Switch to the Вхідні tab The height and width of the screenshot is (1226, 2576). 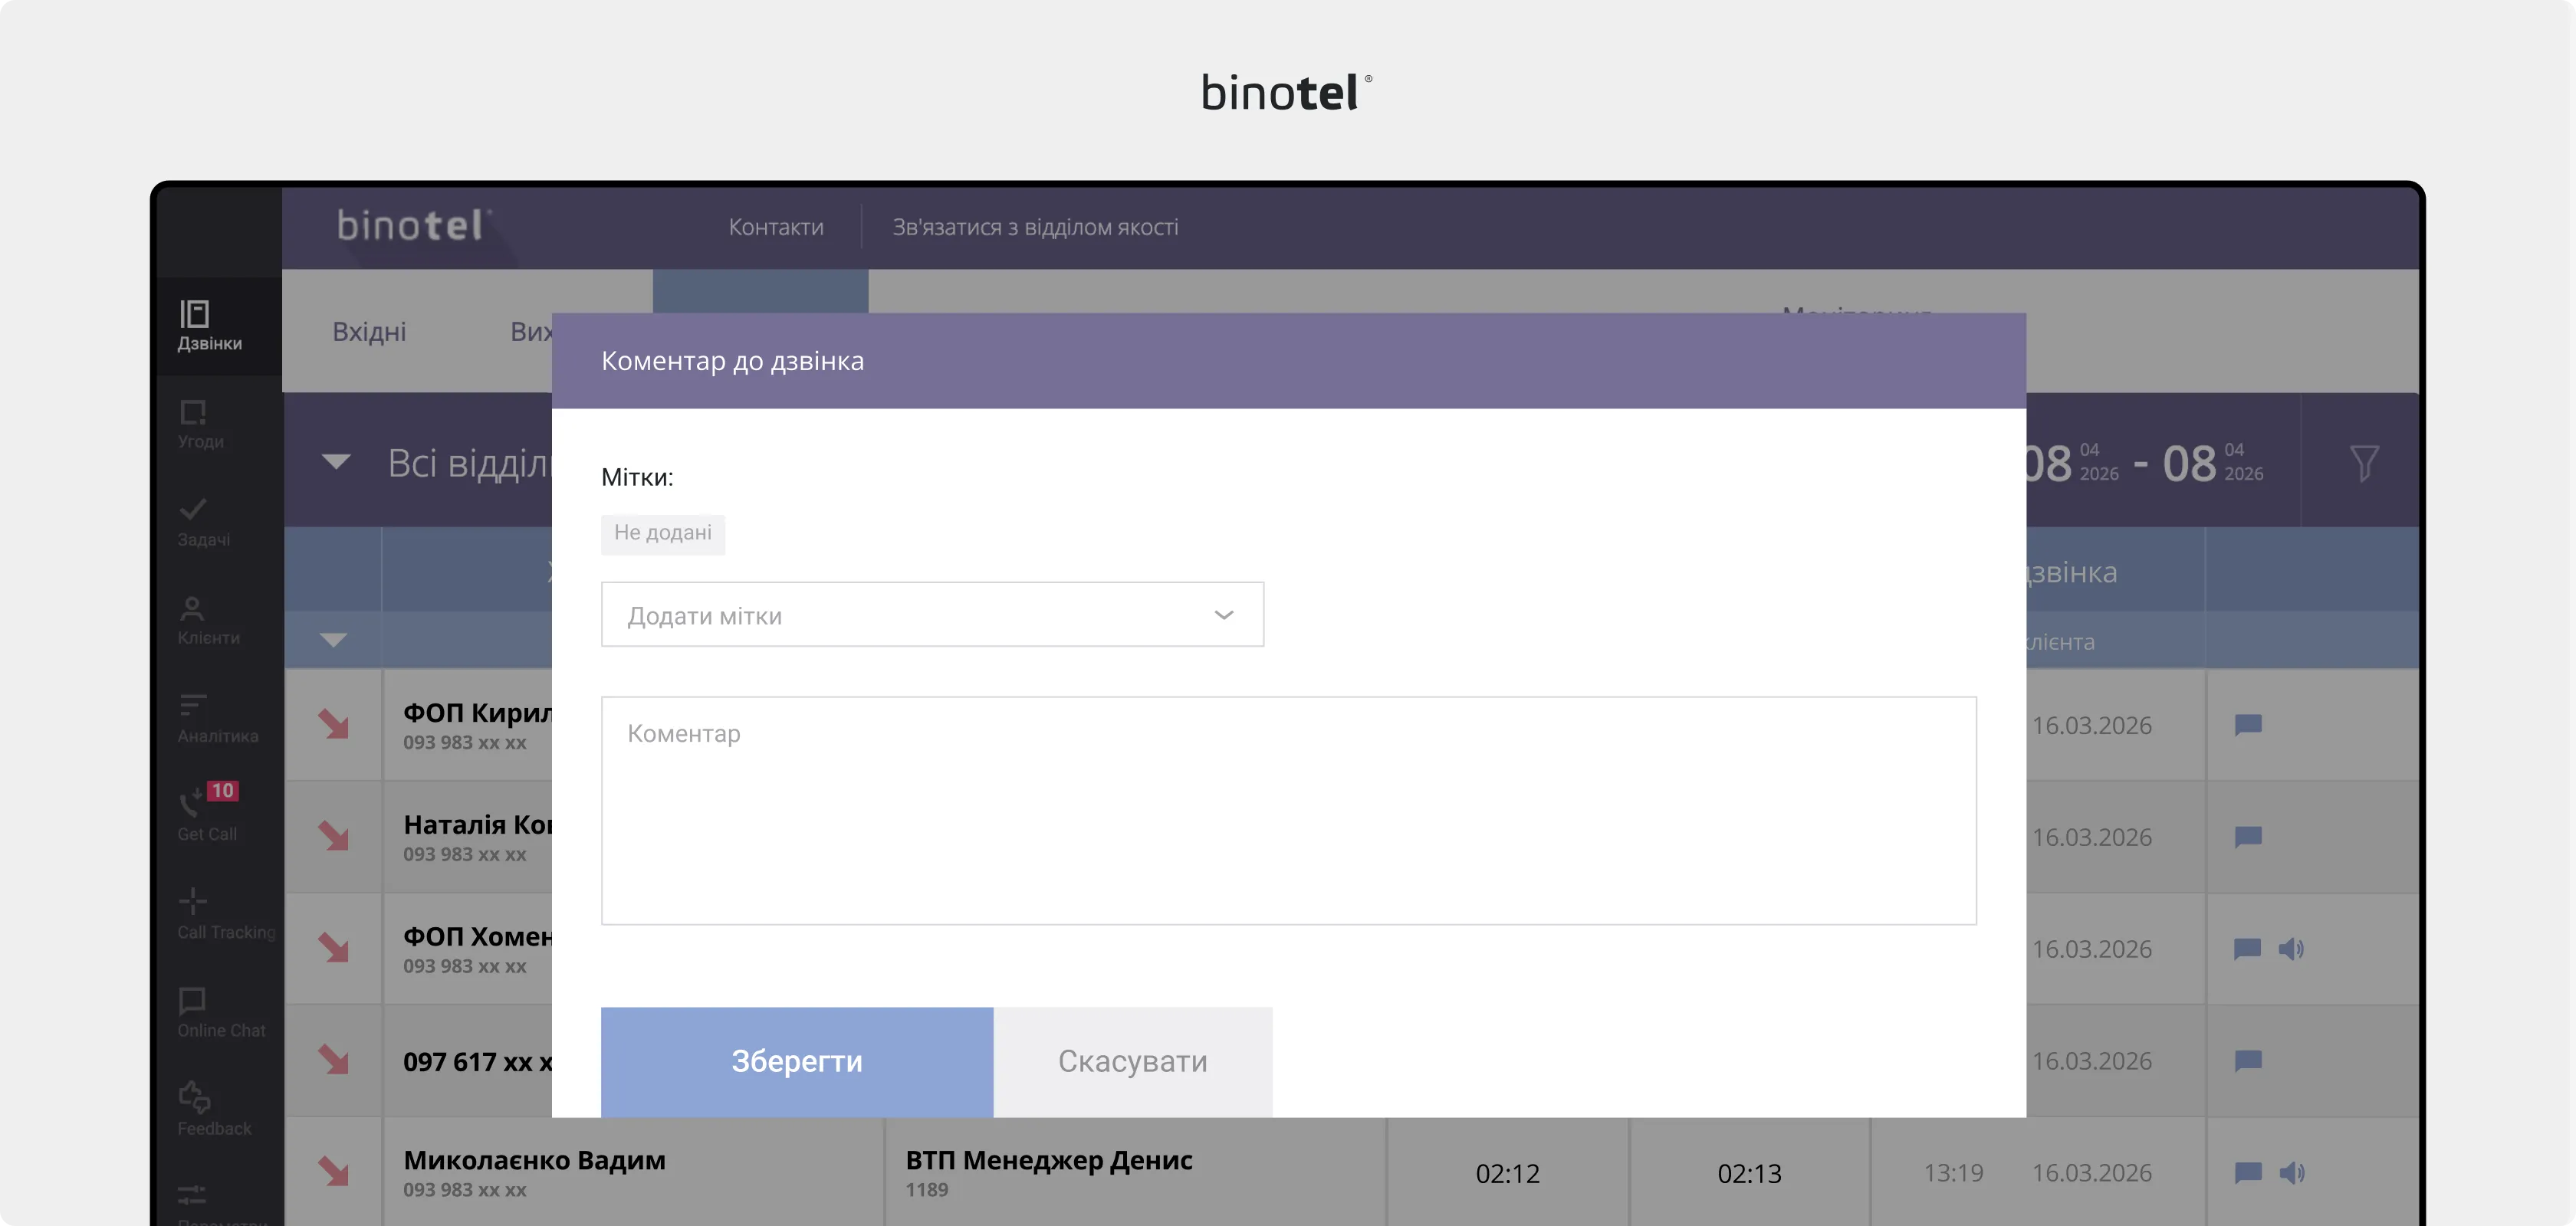(369, 331)
